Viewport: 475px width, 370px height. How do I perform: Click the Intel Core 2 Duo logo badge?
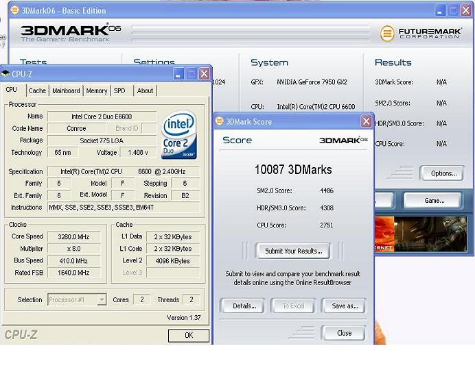point(178,135)
